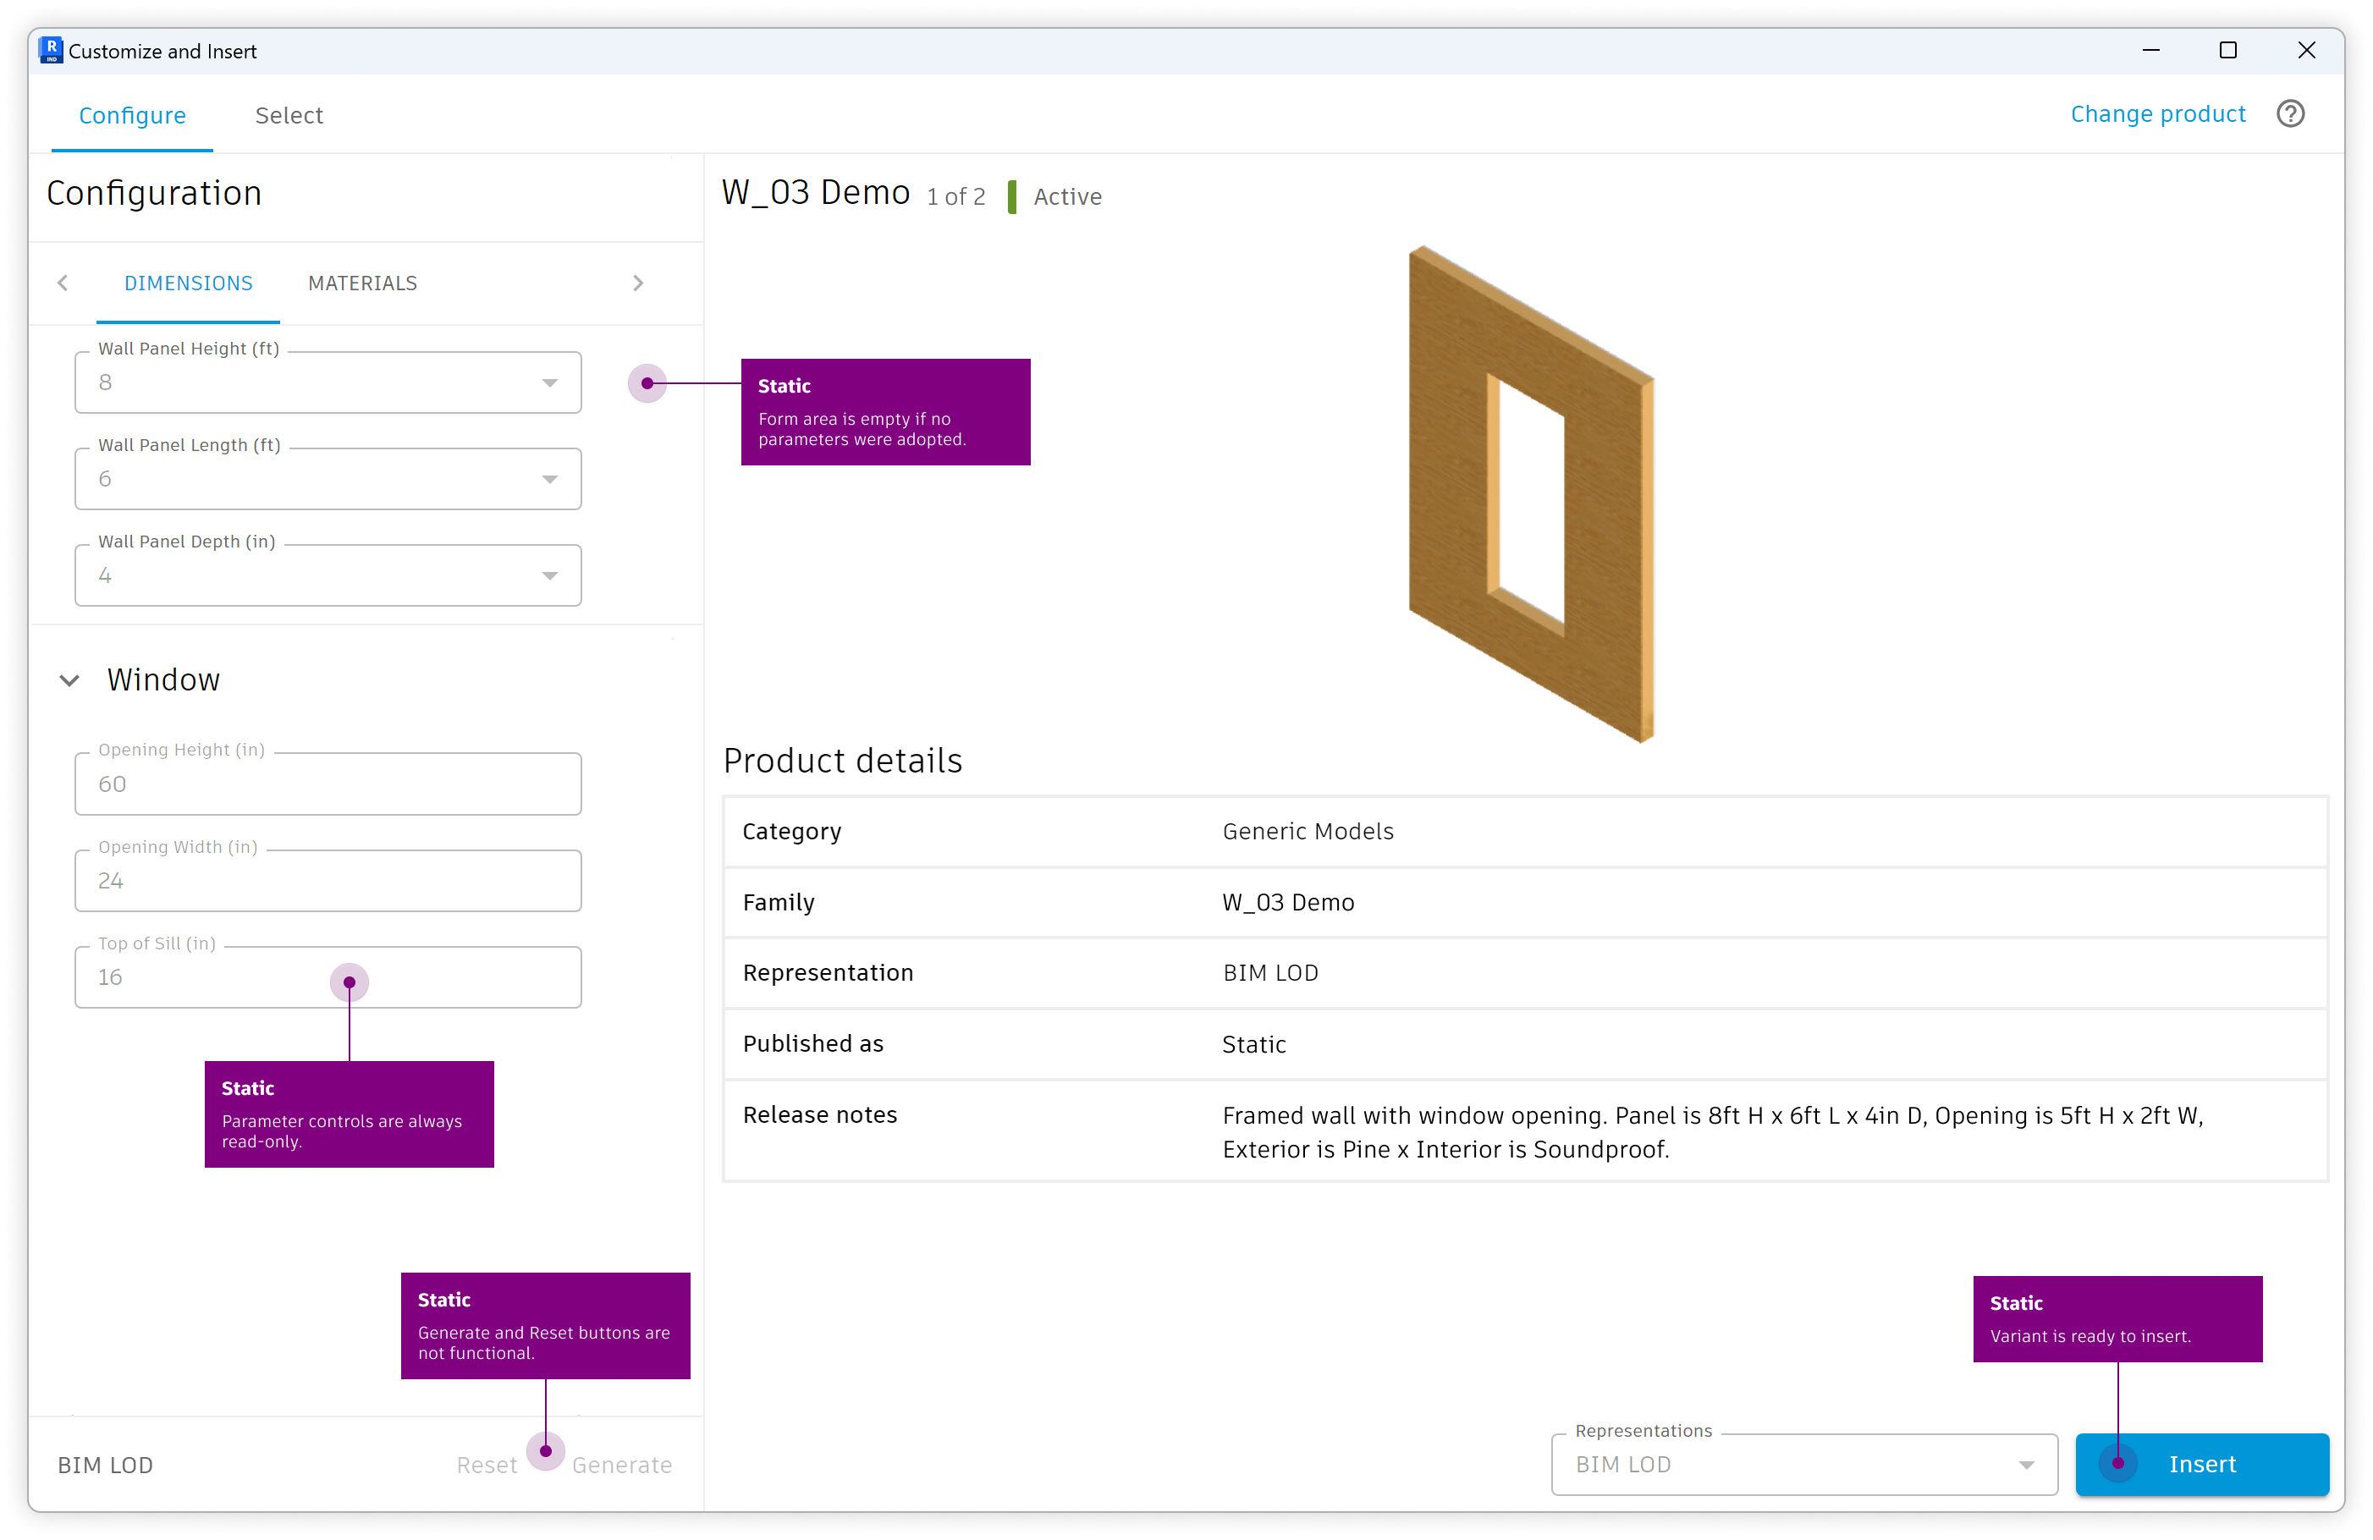The width and height of the screenshot is (2373, 1540).
Task: Click the Revit app icon in title bar
Action: 49,49
